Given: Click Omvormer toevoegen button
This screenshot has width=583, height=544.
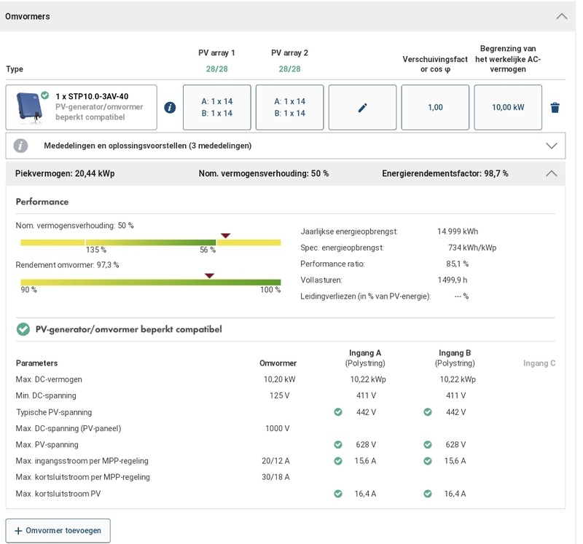Looking at the screenshot, I should click(58, 530).
